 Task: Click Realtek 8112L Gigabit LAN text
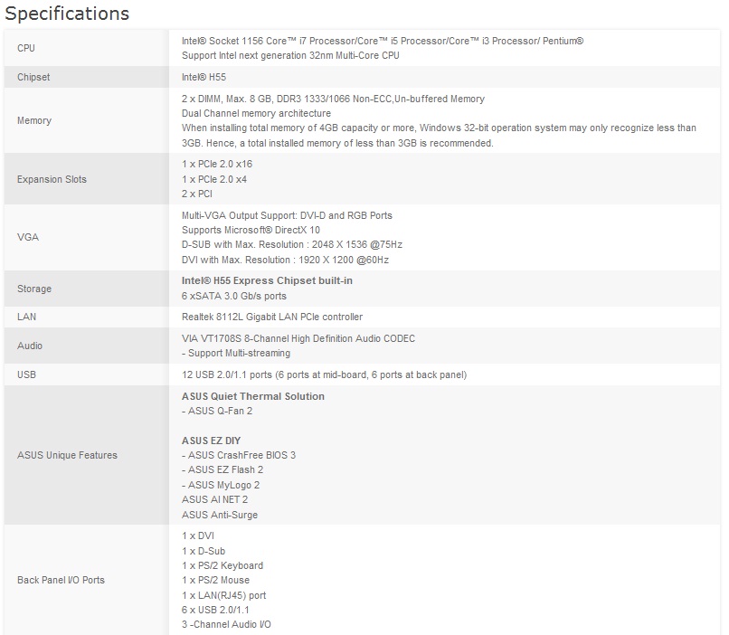point(271,317)
